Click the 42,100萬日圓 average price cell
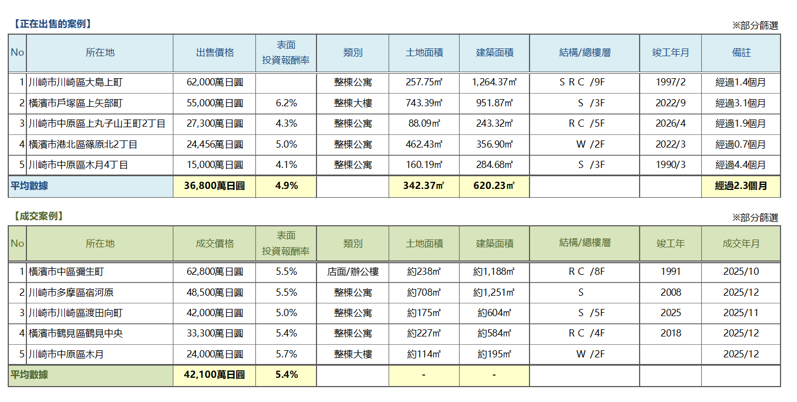This screenshot has width=797, height=402. [215, 375]
